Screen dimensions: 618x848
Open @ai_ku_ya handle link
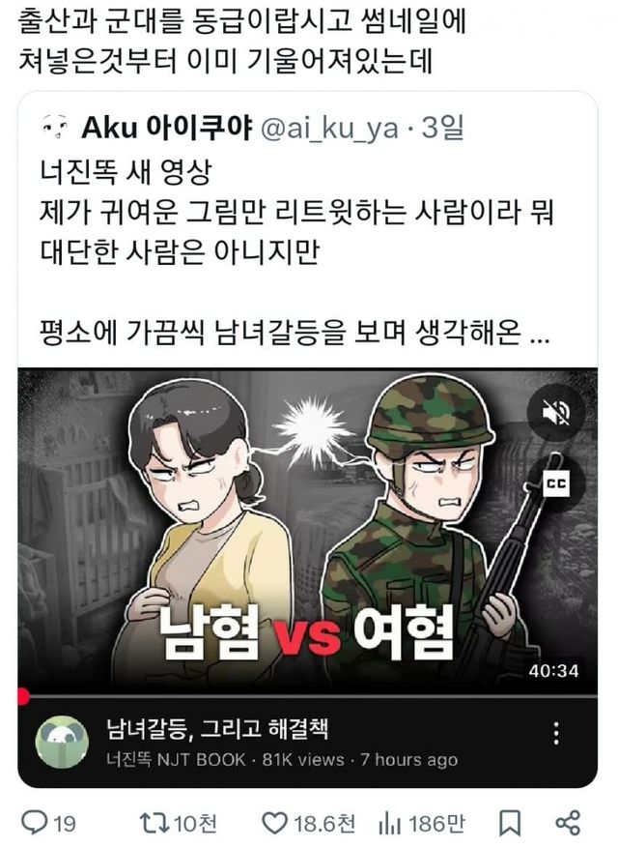pos(329,129)
